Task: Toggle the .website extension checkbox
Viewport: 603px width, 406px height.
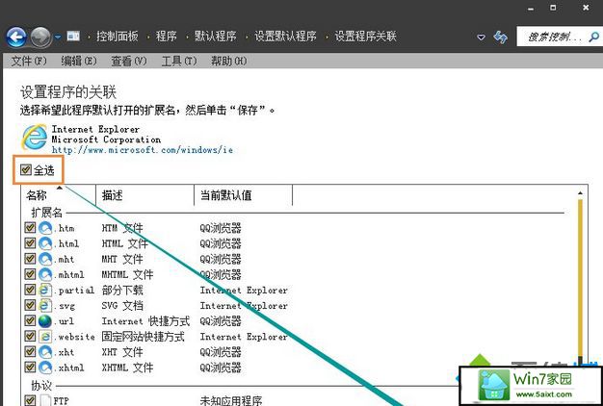Action: pyautogui.click(x=30, y=336)
